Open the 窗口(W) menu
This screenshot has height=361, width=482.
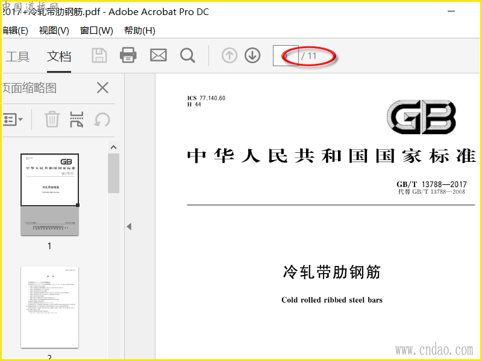click(96, 31)
